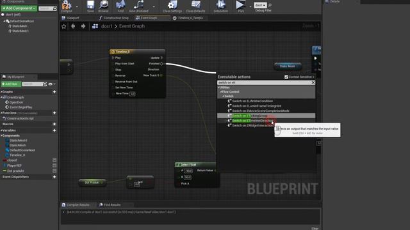
Task: Open Class Defaults from the toolbar
Action: pos(195,5)
